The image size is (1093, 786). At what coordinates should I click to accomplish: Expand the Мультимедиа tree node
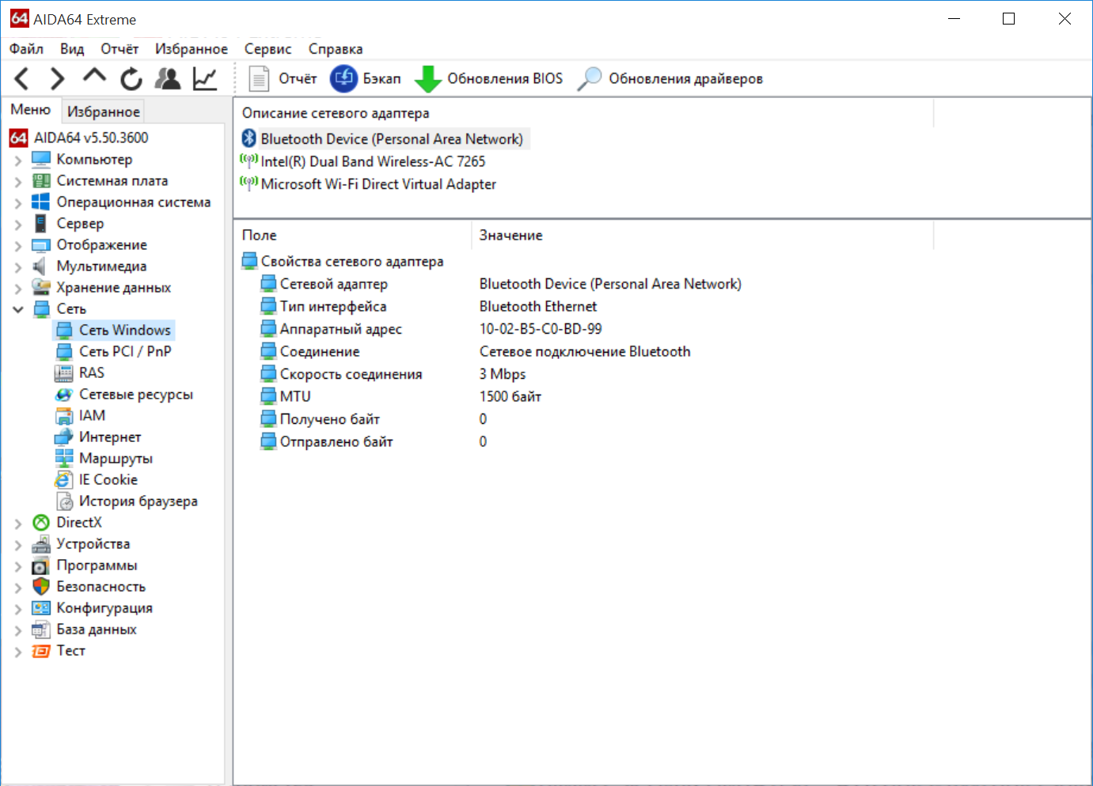[17, 266]
